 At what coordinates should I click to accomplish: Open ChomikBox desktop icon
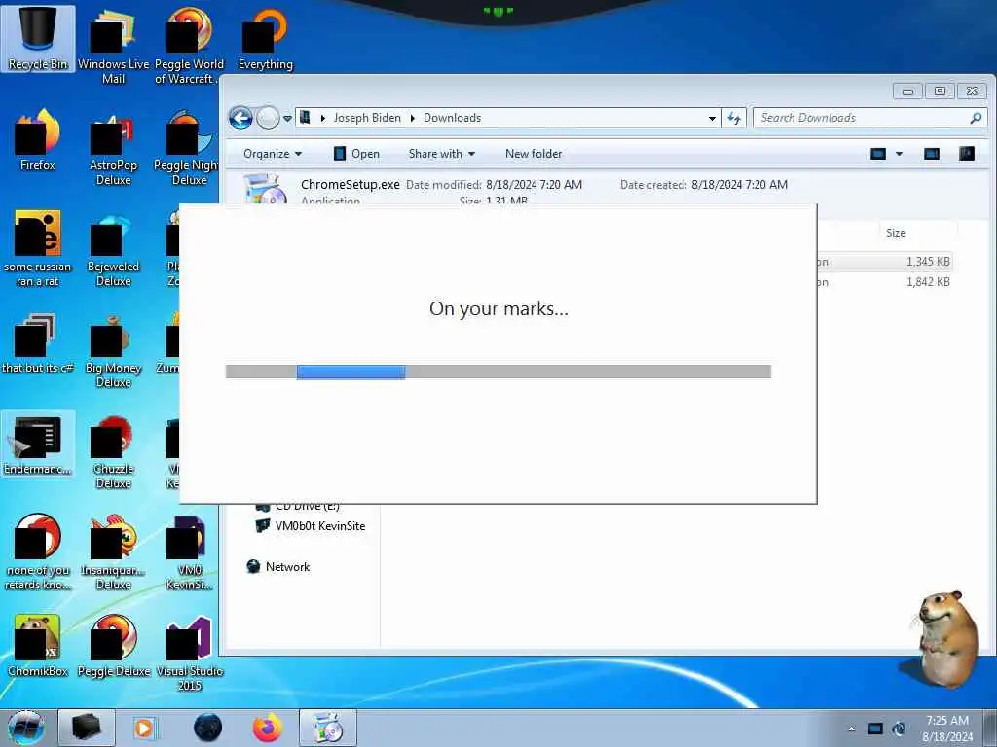click(38, 646)
